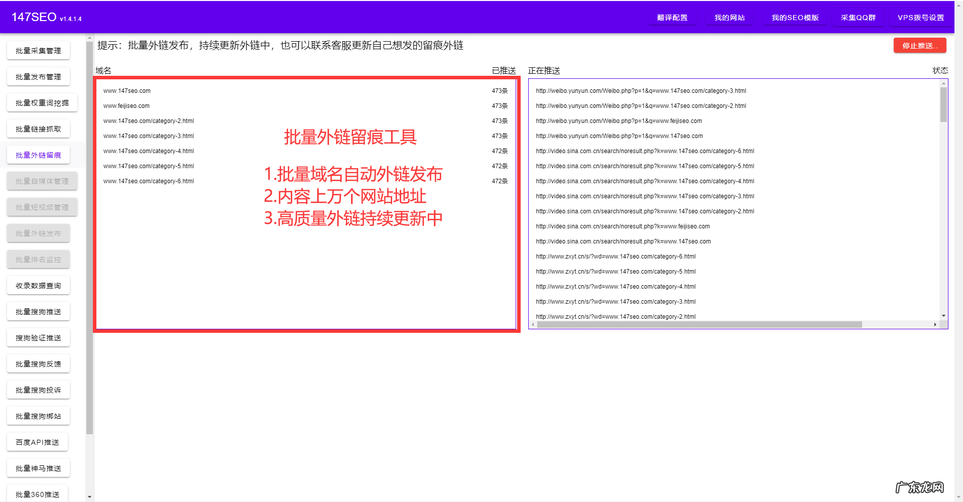Viewport: 963px width, 502px height.
Task: Open 我的SEO模版 menu item
Action: [x=795, y=17]
